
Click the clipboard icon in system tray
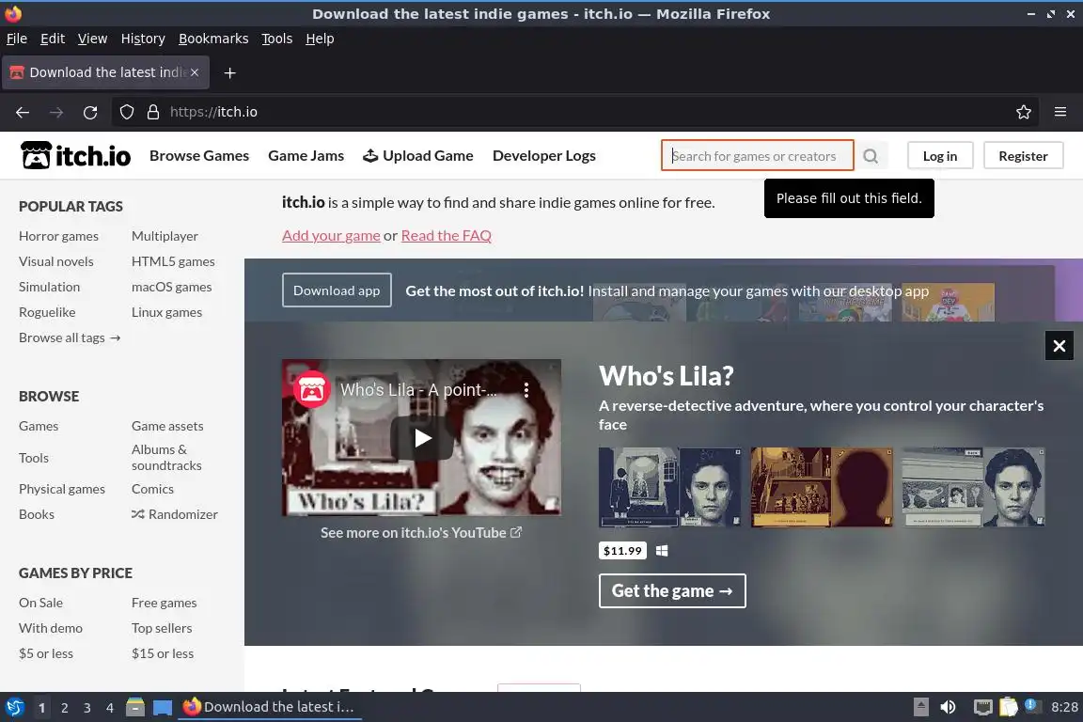[1009, 707]
